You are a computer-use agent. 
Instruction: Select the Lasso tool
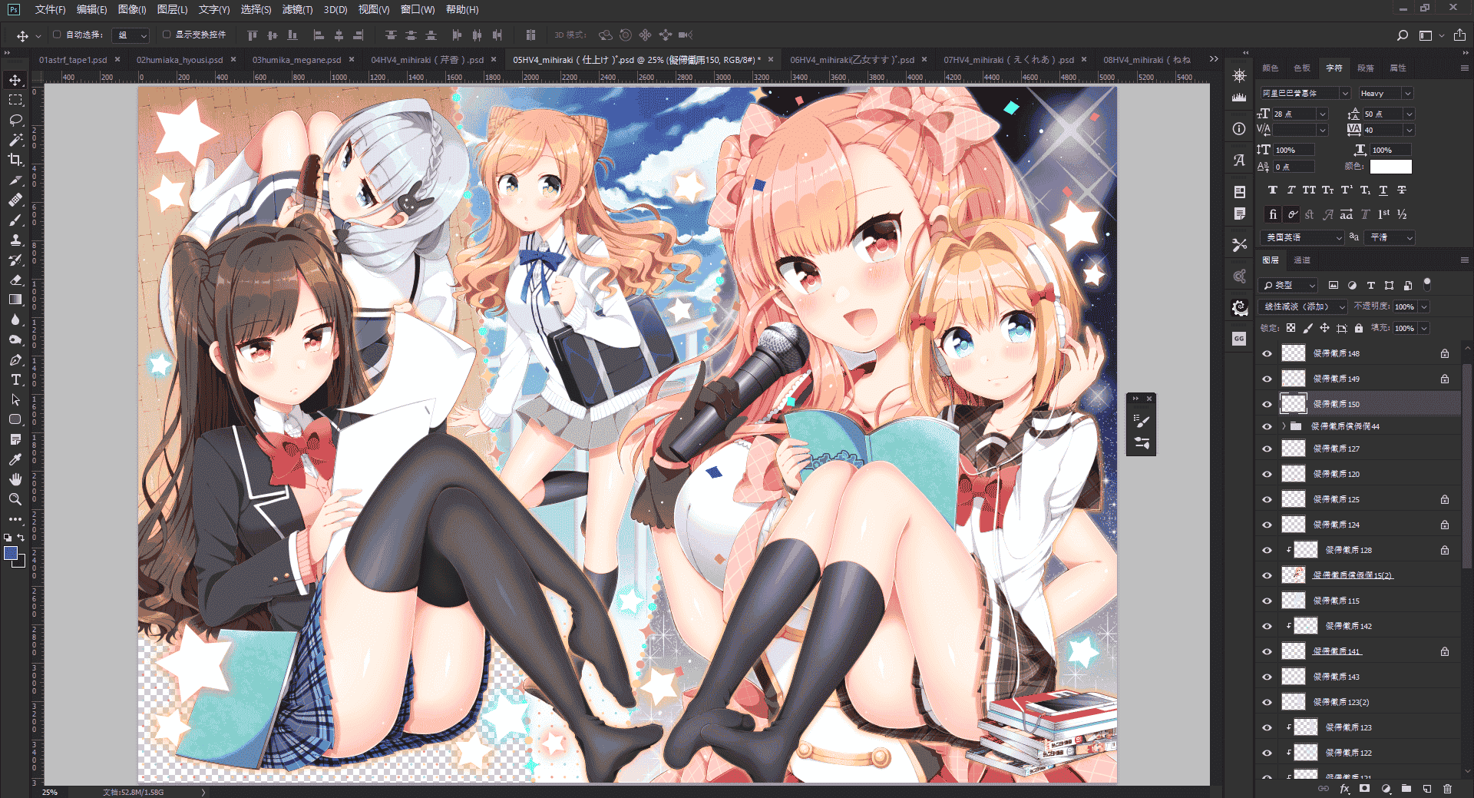point(15,120)
